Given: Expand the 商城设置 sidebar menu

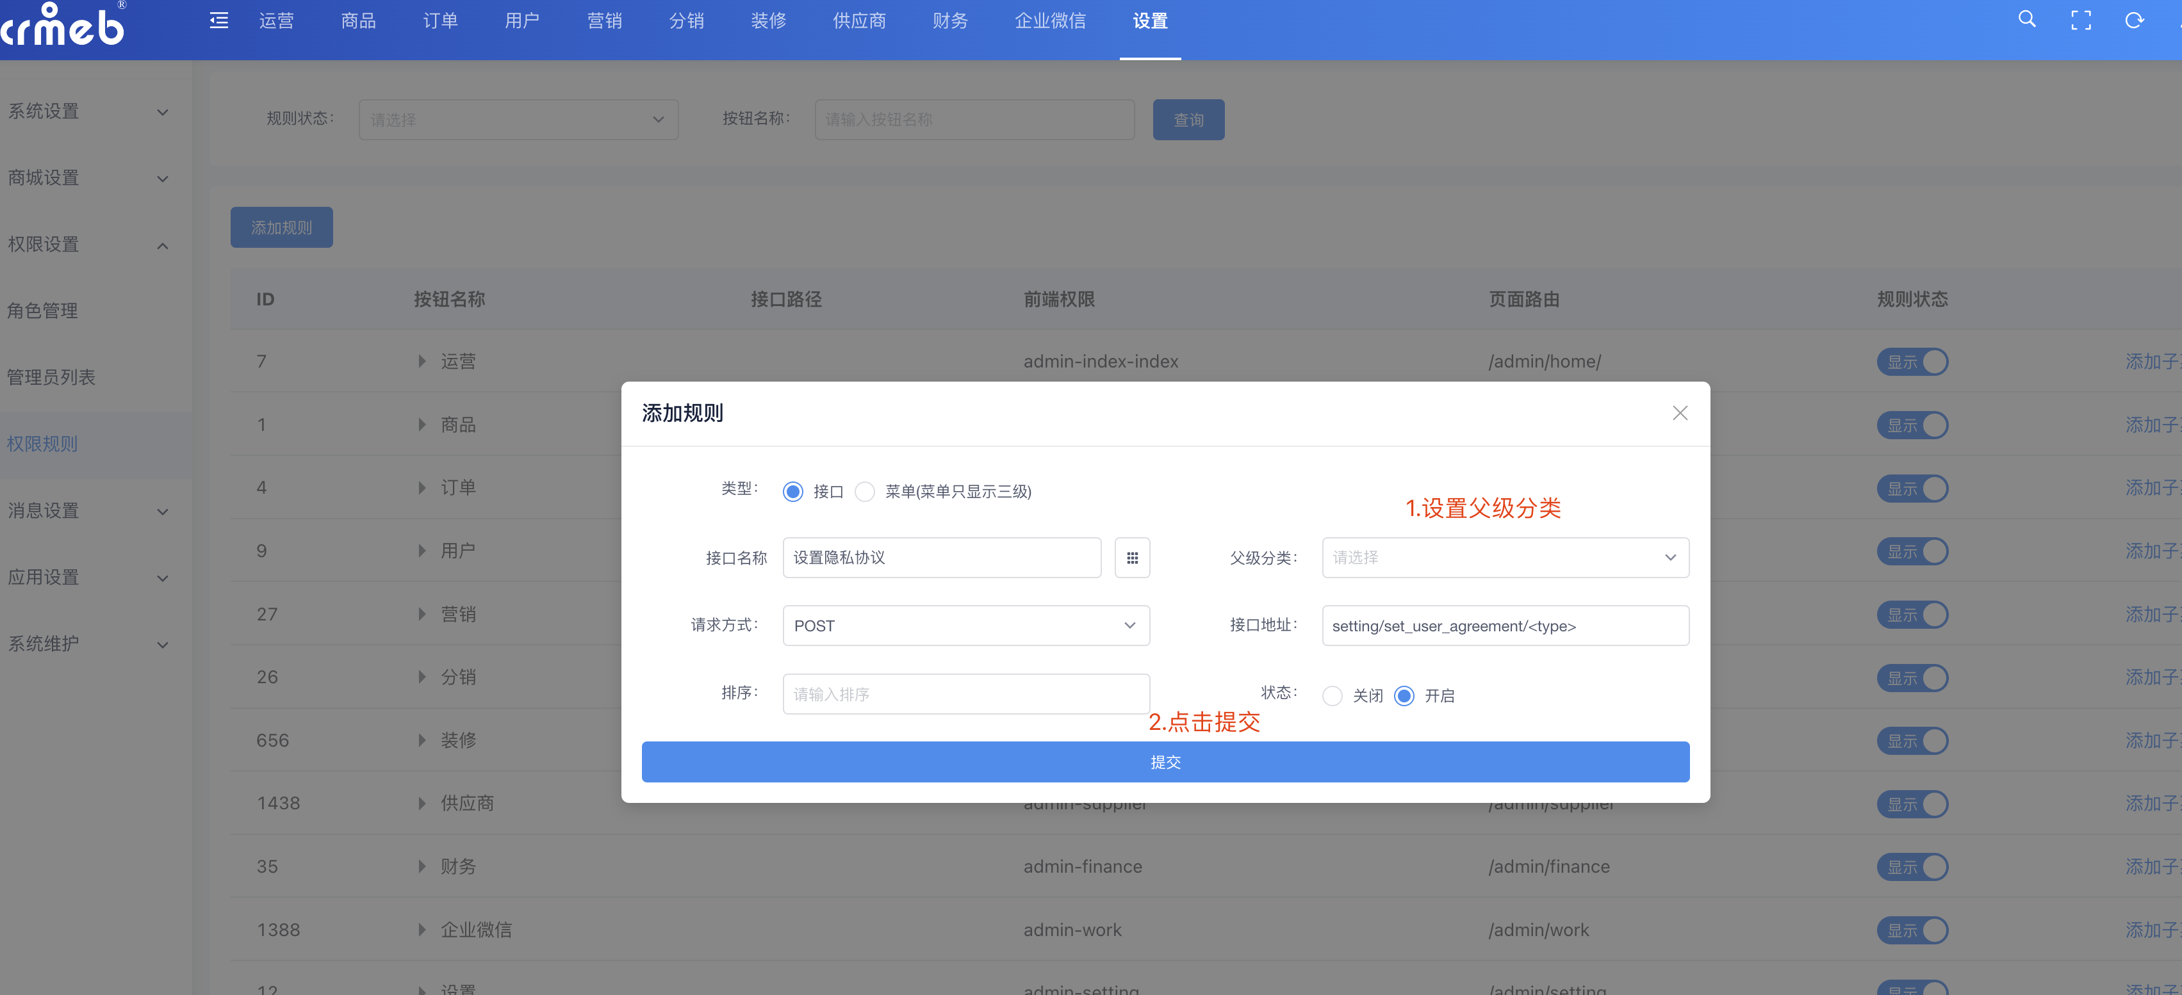Looking at the screenshot, I should (x=95, y=178).
